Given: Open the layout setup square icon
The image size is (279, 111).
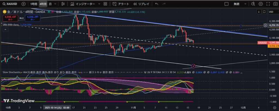Looking at the screenshot, I should [226, 4].
